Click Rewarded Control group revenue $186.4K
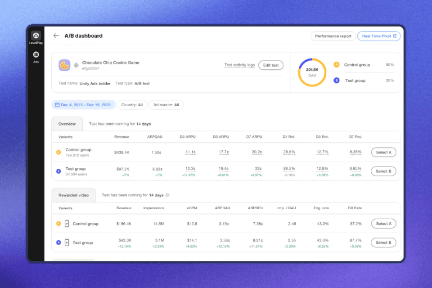Screen dimensions: 432x288 pyautogui.click(x=124, y=224)
